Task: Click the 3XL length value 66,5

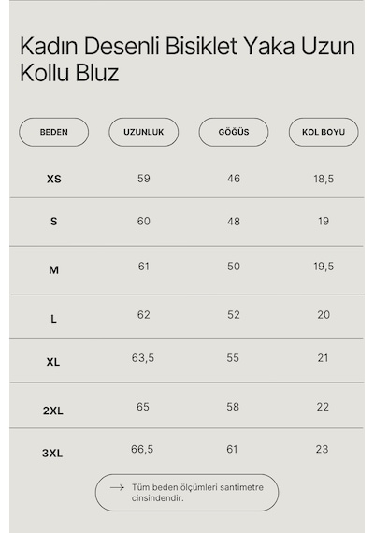Action: pos(142,449)
